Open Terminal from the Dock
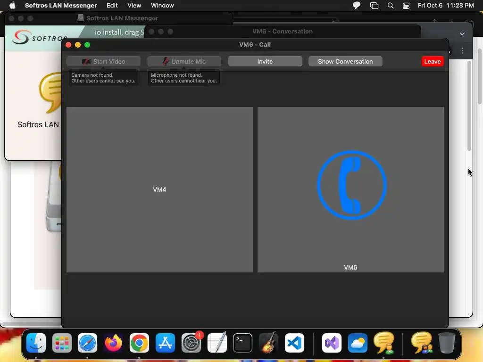 click(x=243, y=343)
